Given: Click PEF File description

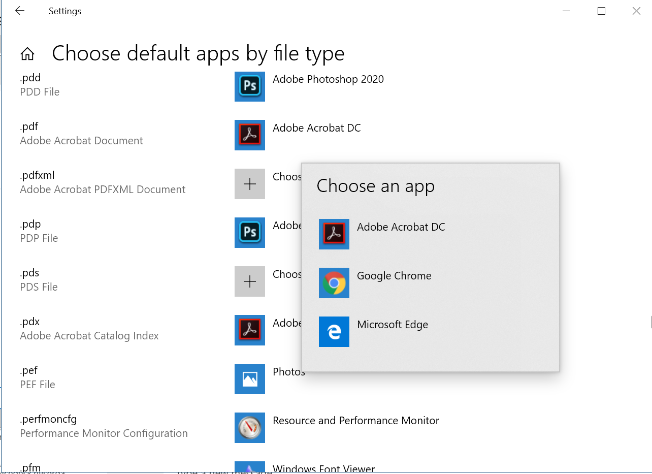Looking at the screenshot, I should (x=38, y=385).
